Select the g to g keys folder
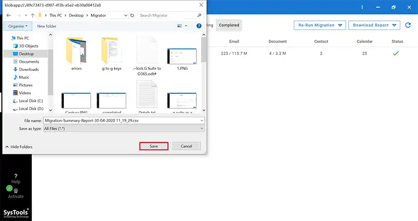 tap(112, 54)
